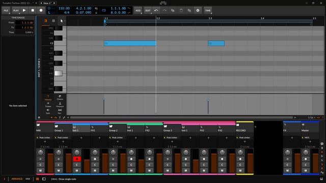Open Peak Limiter on MIX track

(45, 138)
